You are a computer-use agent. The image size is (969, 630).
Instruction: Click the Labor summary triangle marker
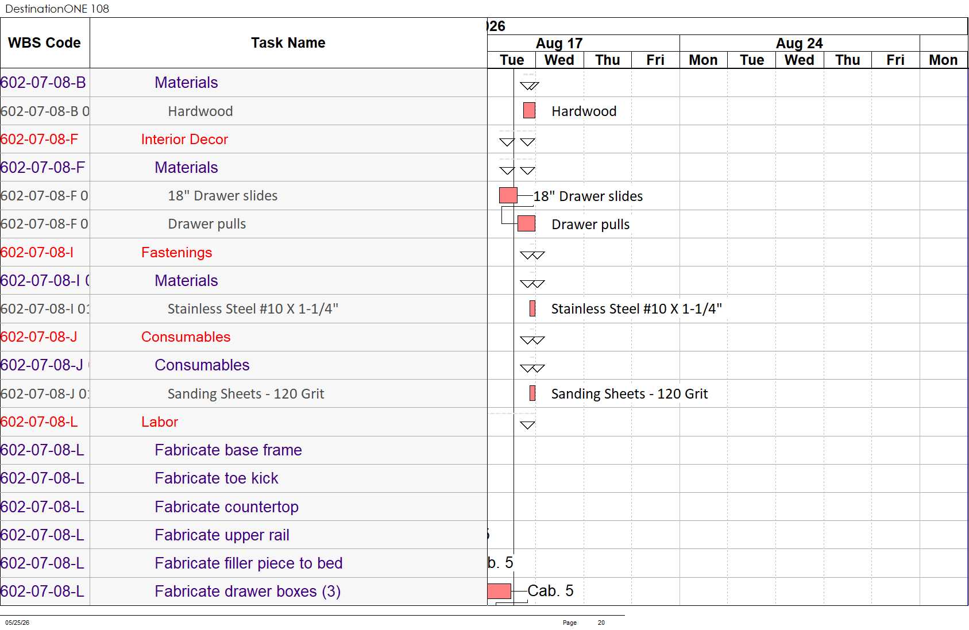[x=527, y=425]
